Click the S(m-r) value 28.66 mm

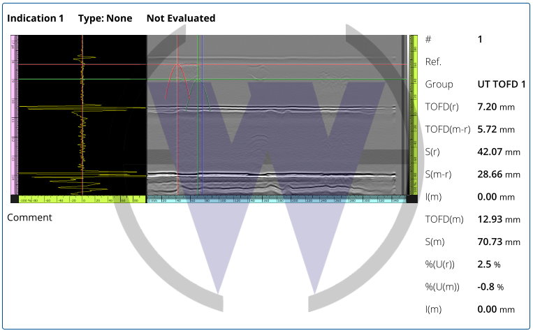(499, 175)
